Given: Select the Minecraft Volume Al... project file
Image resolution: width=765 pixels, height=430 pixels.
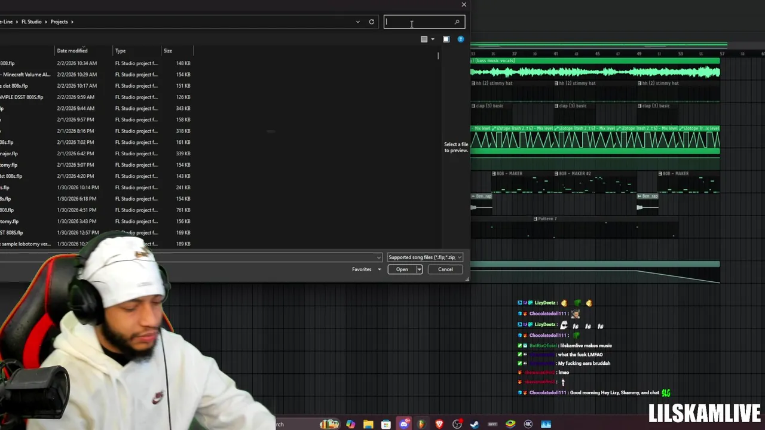Looking at the screenshot, I should tap(96, 75).
